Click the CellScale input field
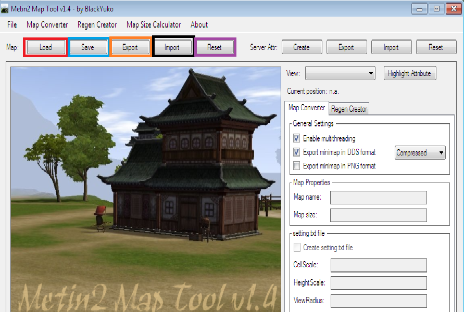464x312 pixels. tap(379, 265)
